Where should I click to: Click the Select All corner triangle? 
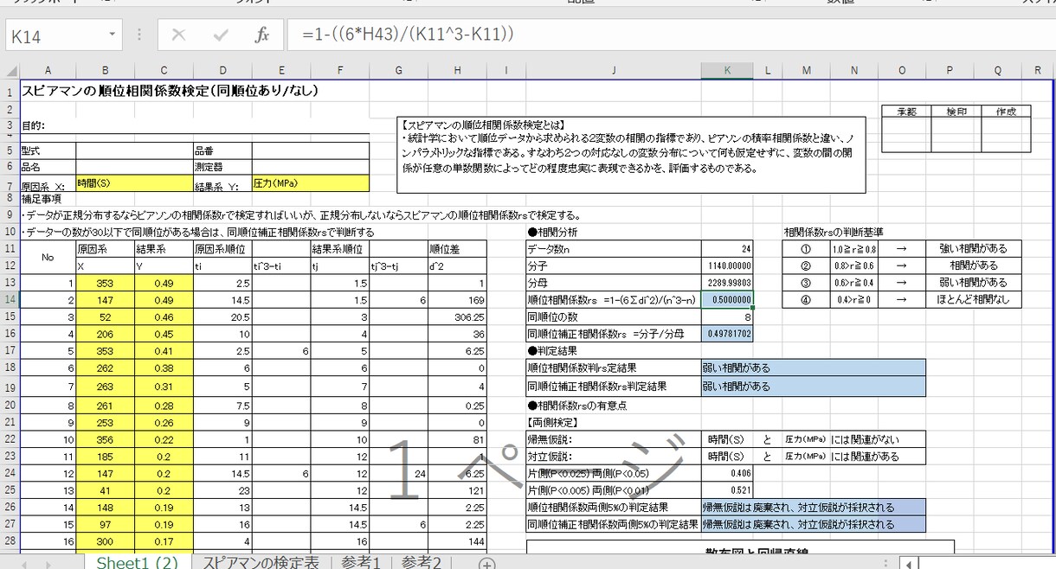(x=10, y=71)
